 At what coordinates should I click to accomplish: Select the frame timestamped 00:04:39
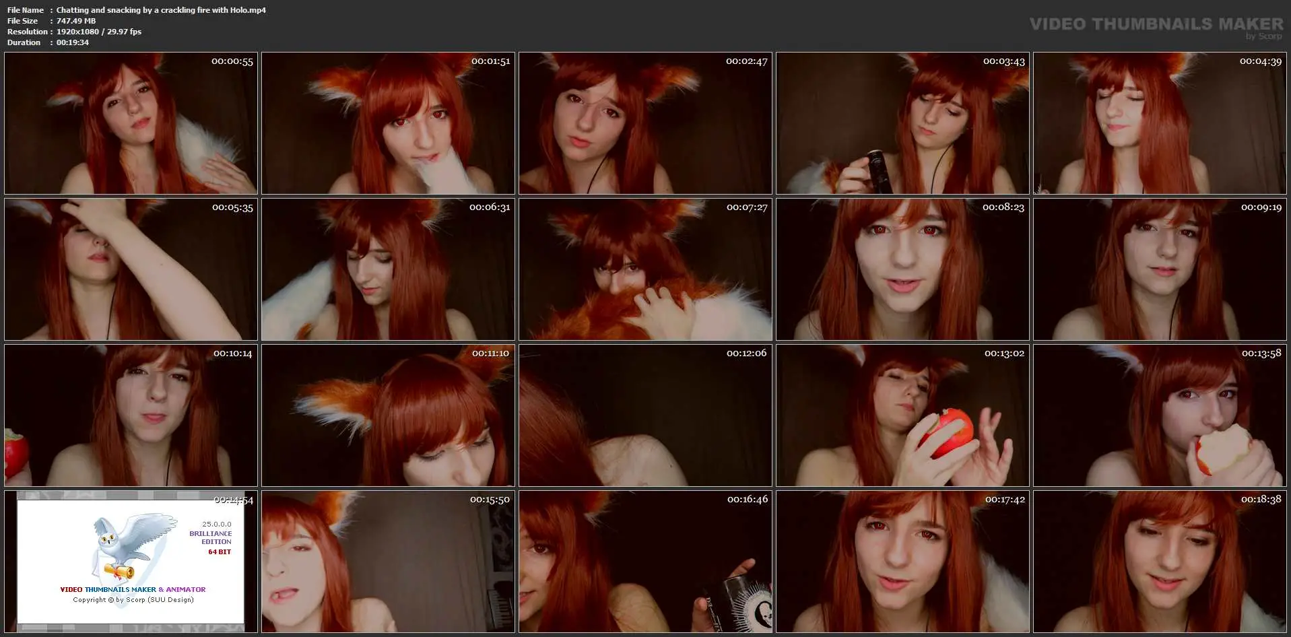[1160, 123]
